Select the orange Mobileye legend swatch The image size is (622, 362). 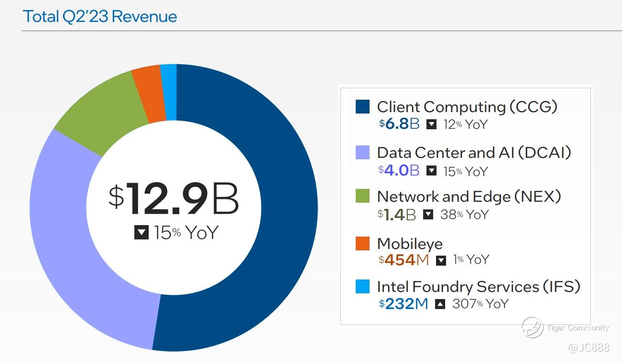[362, 243]
